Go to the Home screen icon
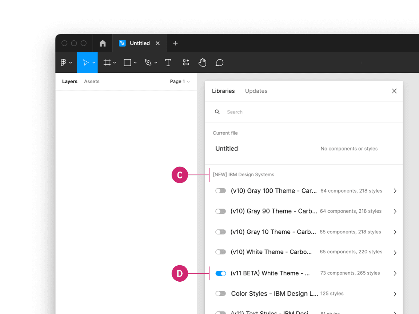419x314 pixels. click(103, 43)
